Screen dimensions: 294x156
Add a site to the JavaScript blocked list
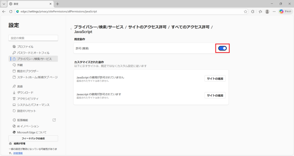215,79
